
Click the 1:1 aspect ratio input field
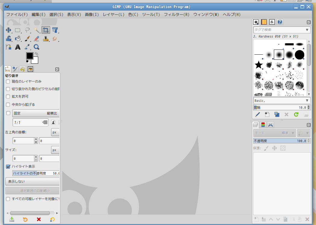[30, 122]
